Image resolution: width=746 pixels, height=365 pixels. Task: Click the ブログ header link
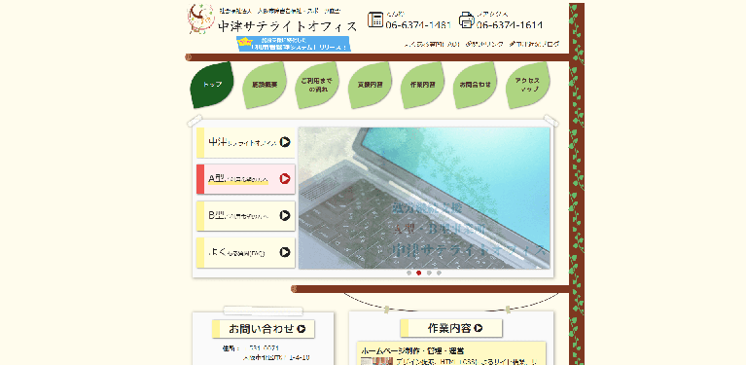534,44
